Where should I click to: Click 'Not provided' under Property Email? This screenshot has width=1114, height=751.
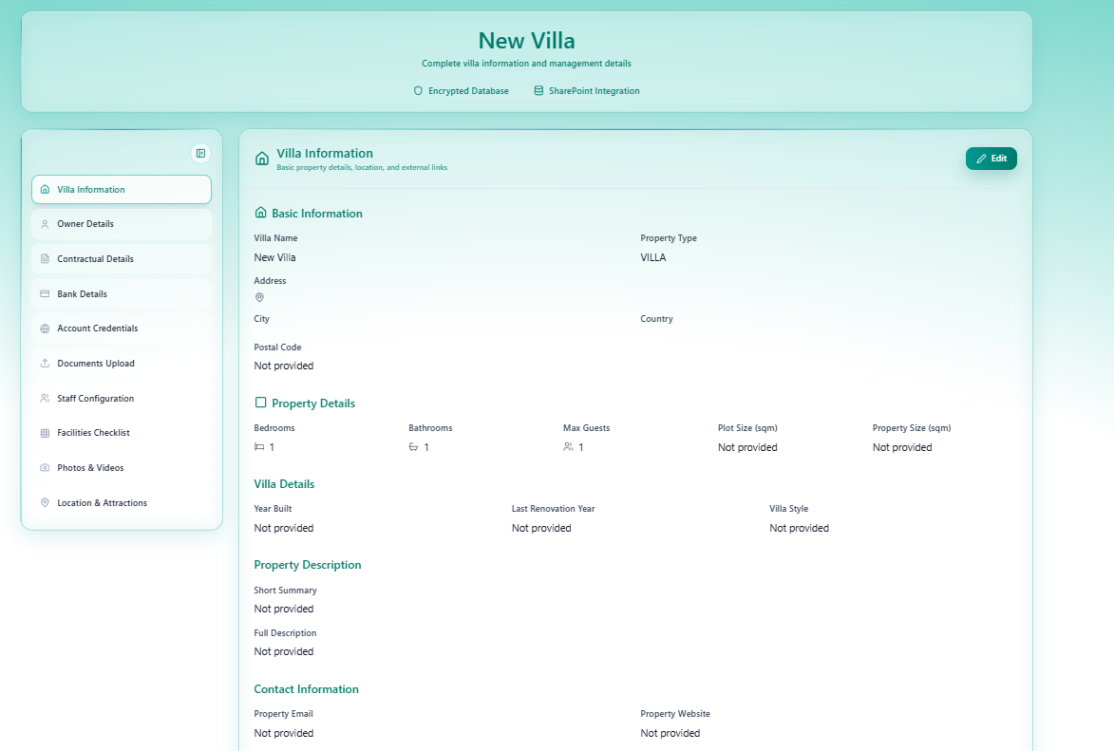(x=283, y=733)
